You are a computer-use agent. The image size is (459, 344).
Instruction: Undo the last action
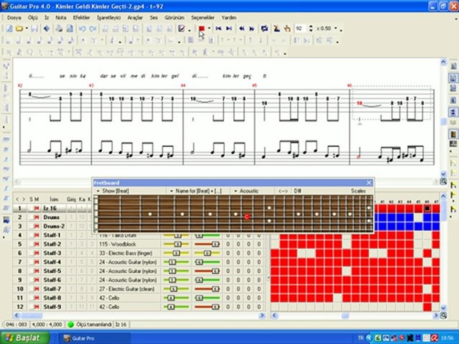(x=82, y=28)
